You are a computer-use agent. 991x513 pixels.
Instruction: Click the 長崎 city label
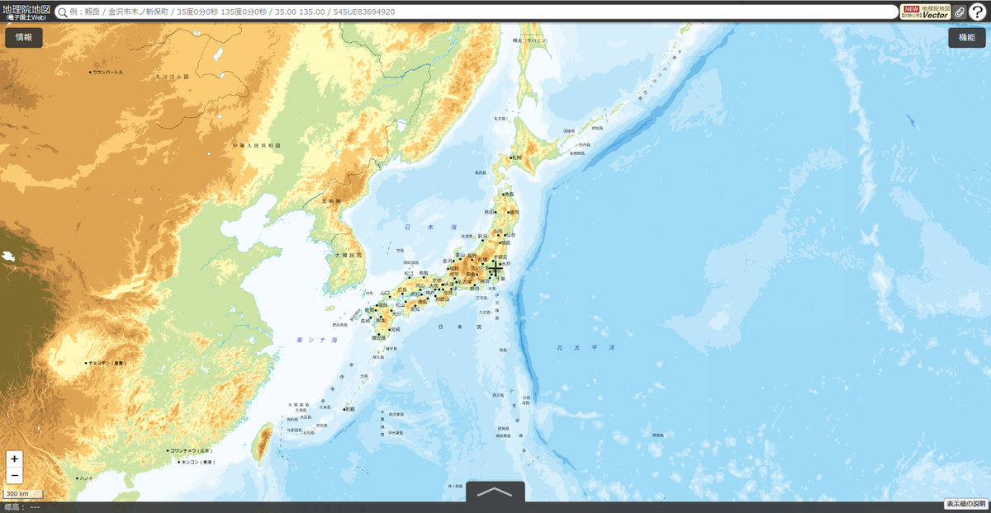click(x=365, y=321)
